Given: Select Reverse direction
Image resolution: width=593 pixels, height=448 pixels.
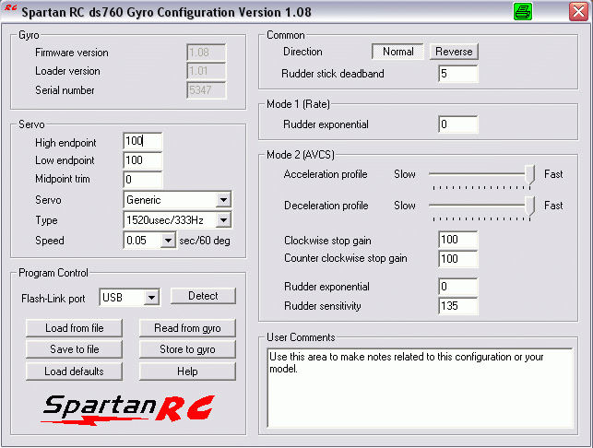Looking at the screenshot, I should [x=454, y=52].
